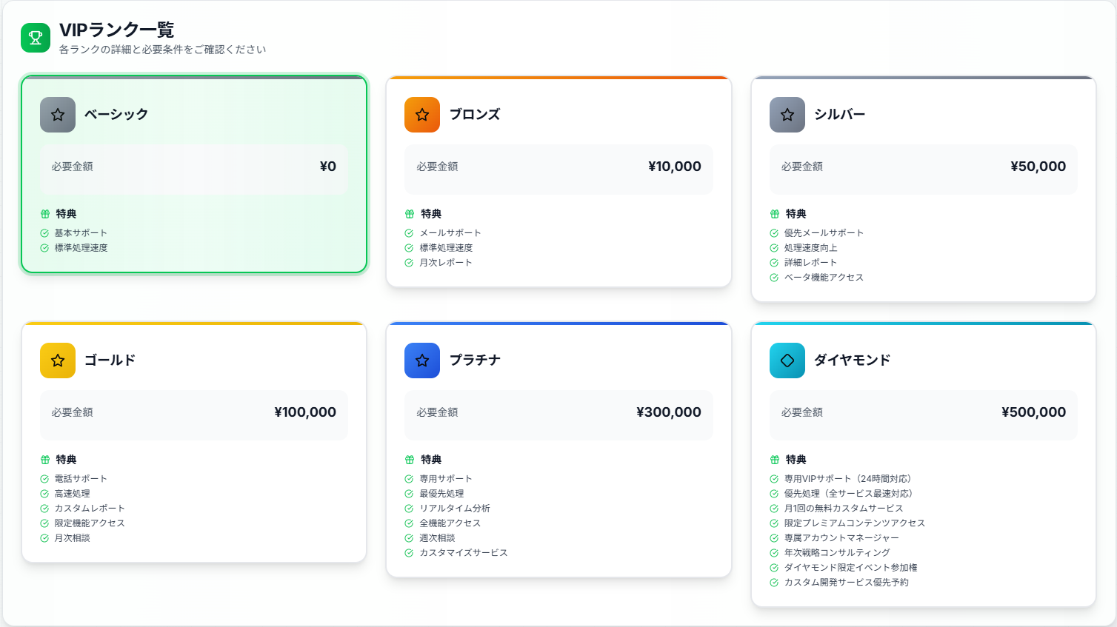The image size is (1117, 627).
Task: Click the gray star icon for ベーシック
Action: (58, 115)
